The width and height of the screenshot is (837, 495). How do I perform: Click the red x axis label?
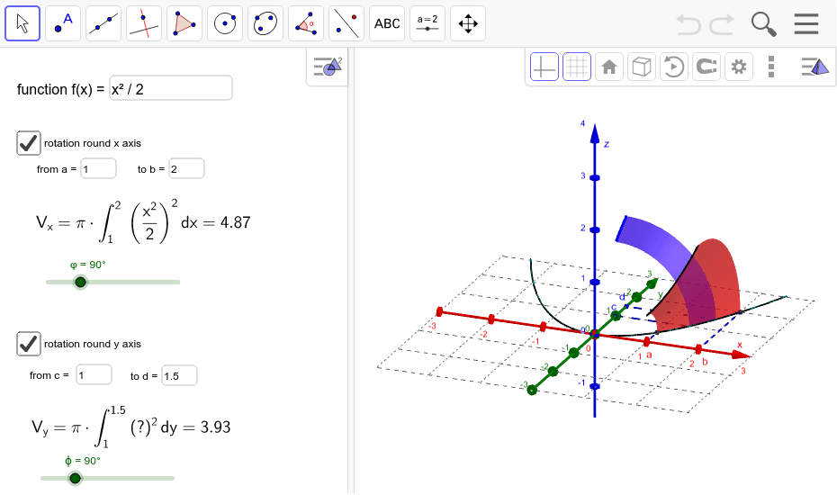[740, 345]
